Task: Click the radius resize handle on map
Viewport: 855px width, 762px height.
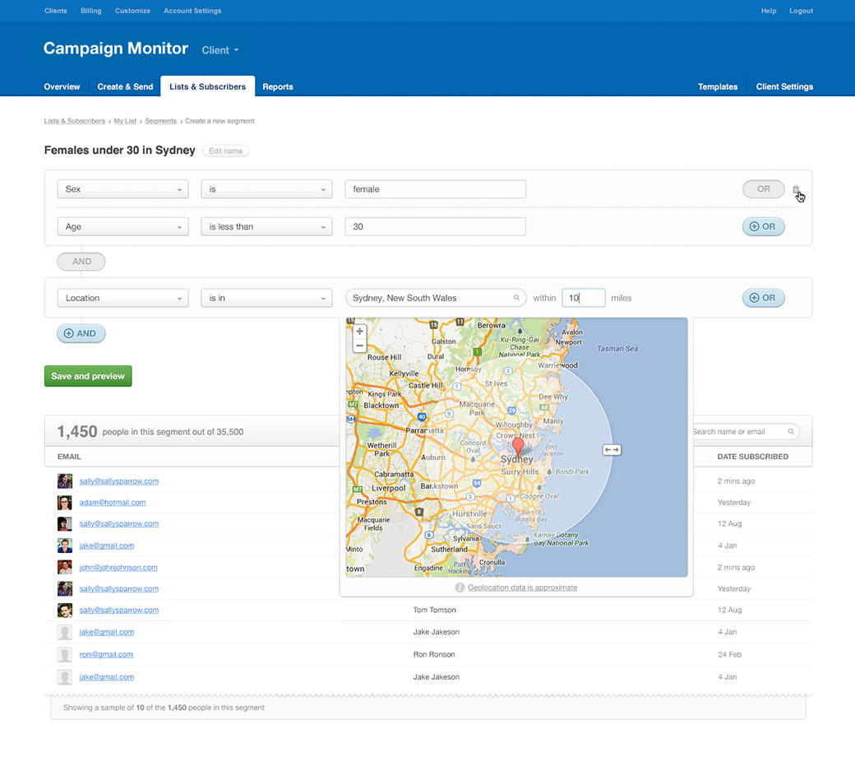Action: coord(612,450)
